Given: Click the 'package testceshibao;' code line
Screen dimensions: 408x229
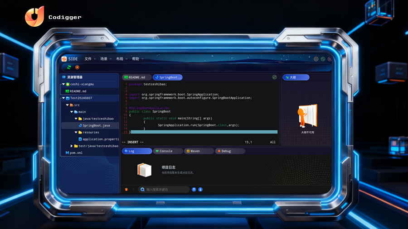Looking at the screenshot, I should click(x=148, y=84).
